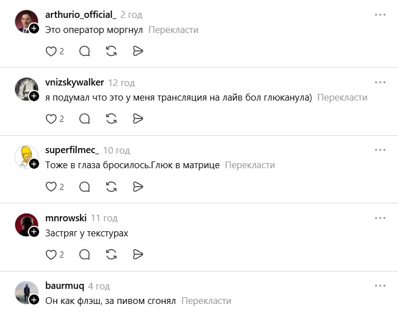398x314 pixels.
Task: Reply to arthurio_official_'s comment
Action: click(84, 51)
